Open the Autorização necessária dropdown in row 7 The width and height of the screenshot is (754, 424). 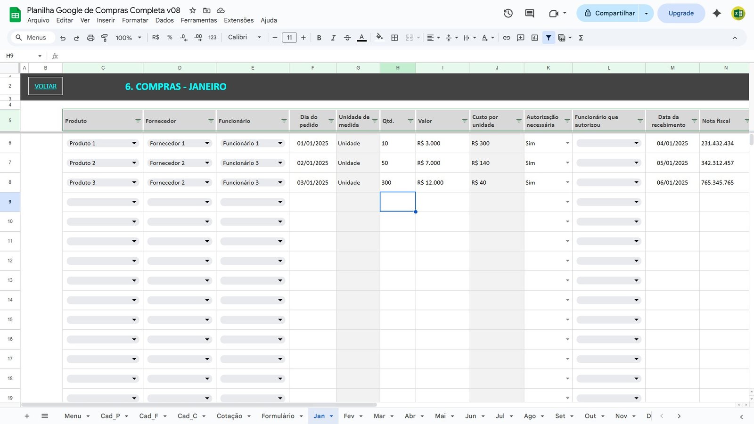pos(567,163)
